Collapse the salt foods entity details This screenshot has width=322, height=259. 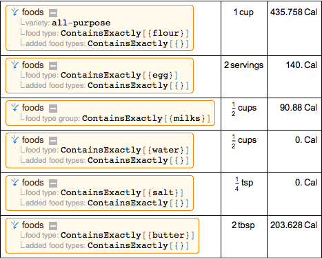53,183
